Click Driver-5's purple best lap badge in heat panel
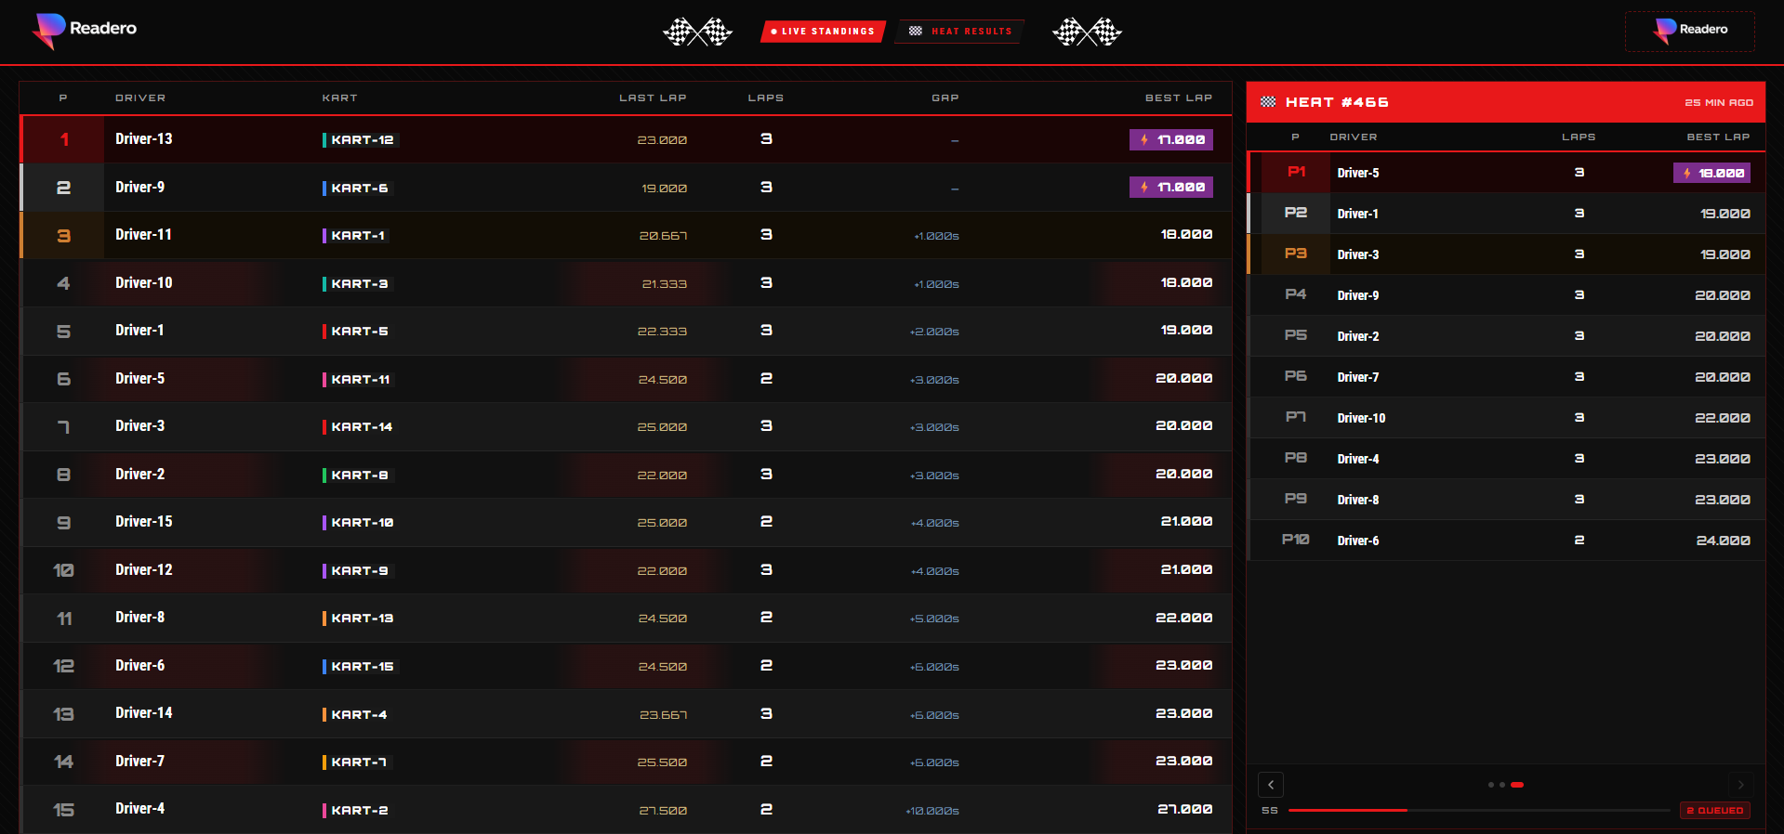 click(1711, 173)
